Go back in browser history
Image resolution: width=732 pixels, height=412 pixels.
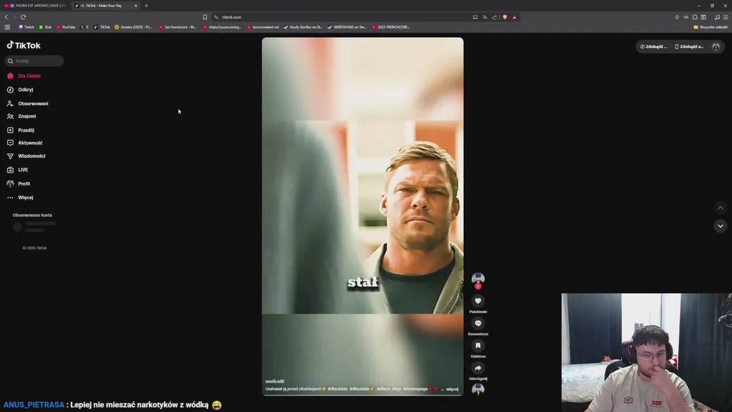click(6, 17)
